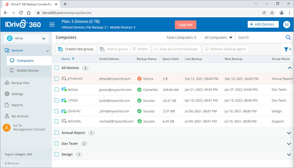Expand the Dav Team group chevron

289,144
